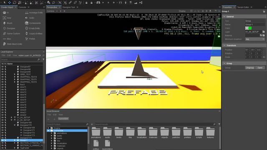Click the game controller icon in toolbar
267x150 pixels.
coord(98,2)
